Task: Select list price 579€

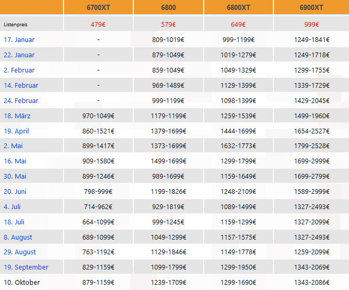Action: tap(168, 25)
